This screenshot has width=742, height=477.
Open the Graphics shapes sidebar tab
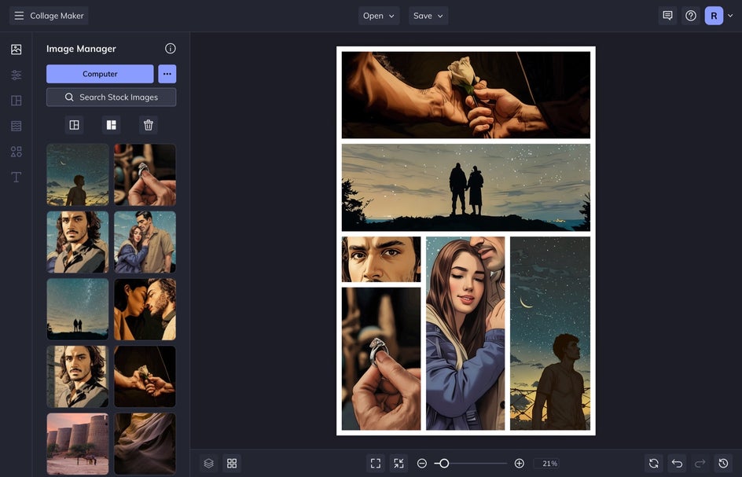(16, 152)
